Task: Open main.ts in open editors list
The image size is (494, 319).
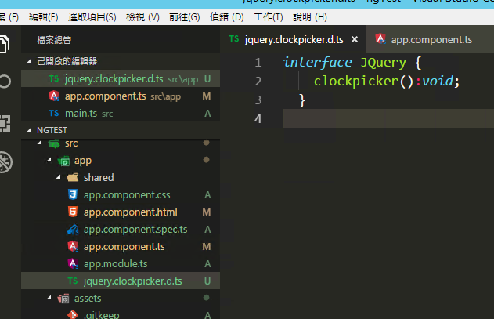Action: pyautogui.click(x=121, y=114)
